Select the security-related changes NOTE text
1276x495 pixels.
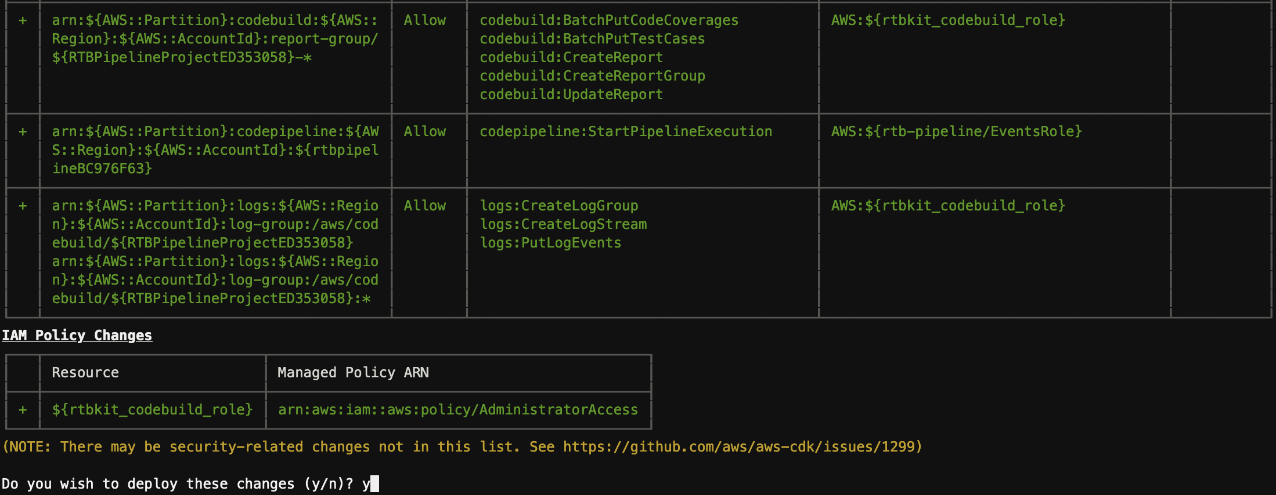tap(463, 447)
